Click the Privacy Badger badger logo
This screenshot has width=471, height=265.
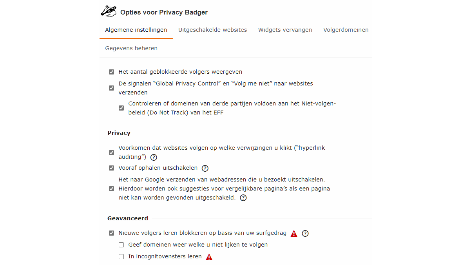coord(109,11)
